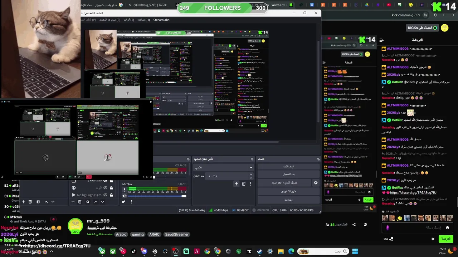Click the three-circles icon under chat input
The height and width of the screenshot is (257, 458).
click(391, 239)
